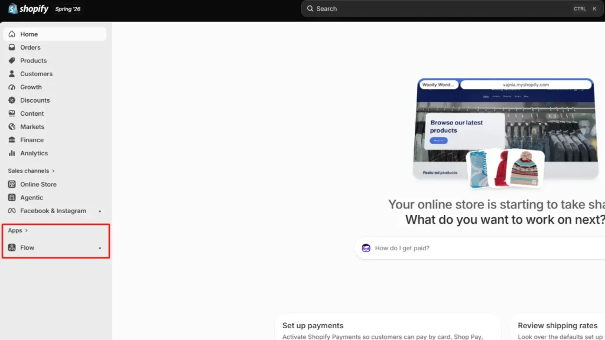605x340 pixels.
Task: Open the Flow app link
Action: click(x=27, y=247)
